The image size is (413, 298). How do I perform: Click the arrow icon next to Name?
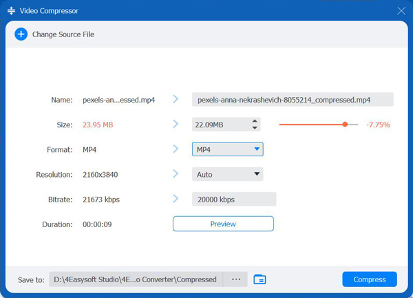[x=176, y=99]
